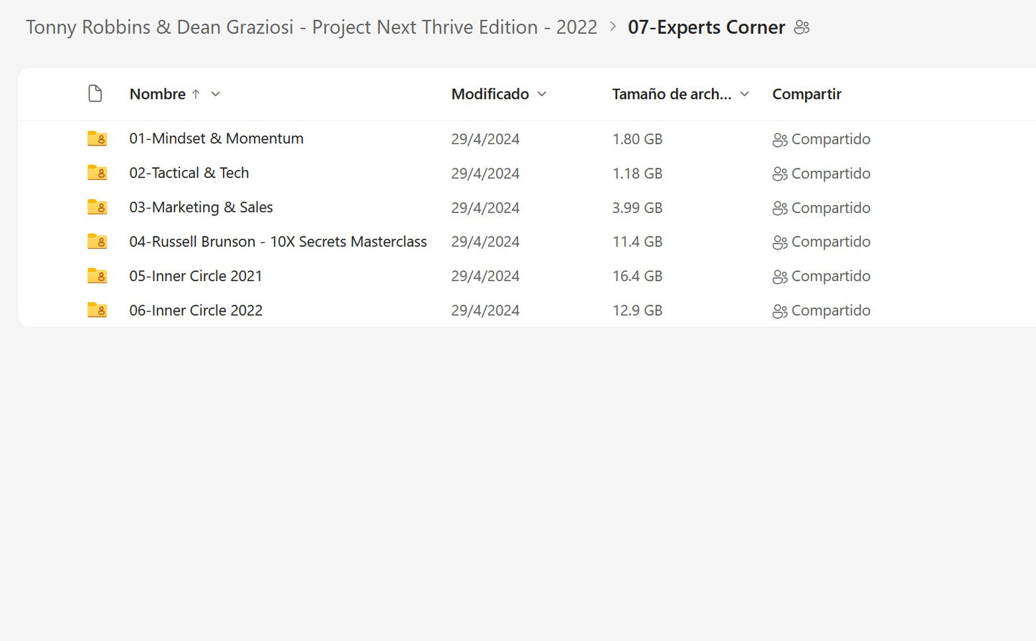
Task: Open the Tamaño de archivo column dropdown
Action: (x=745, y=94)
